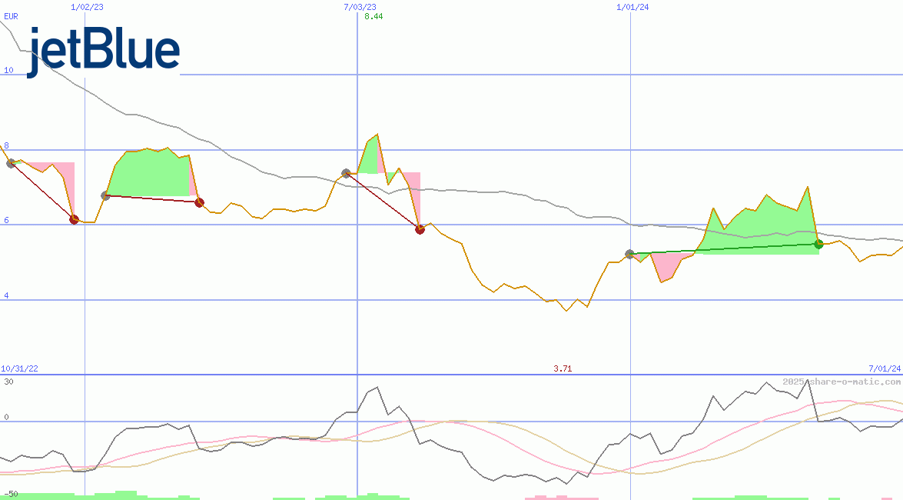The width and height of the screenshot is (903, 500).
Task: Click the 10 price axis label
Action: [9, 70]
